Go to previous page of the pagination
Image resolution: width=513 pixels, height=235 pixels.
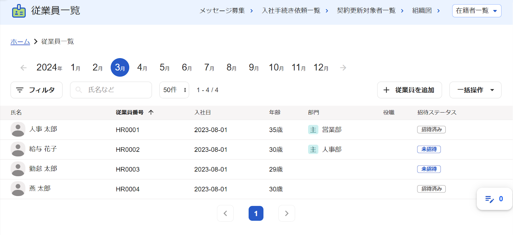tap(225, 213)
